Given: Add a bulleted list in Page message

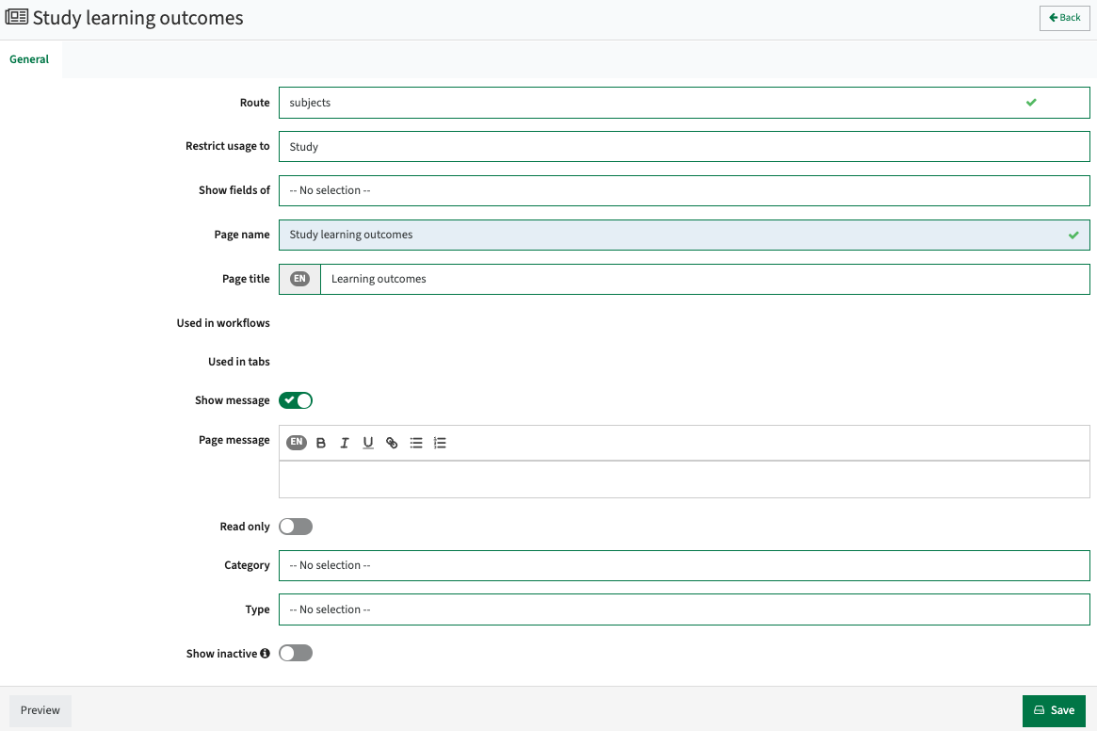Looking at the screenshot, I should coord(416,443).
